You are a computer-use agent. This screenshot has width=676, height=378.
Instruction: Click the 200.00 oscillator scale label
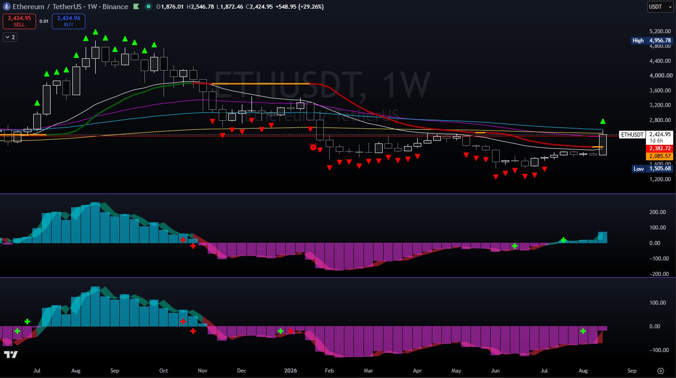pos(658,212)
